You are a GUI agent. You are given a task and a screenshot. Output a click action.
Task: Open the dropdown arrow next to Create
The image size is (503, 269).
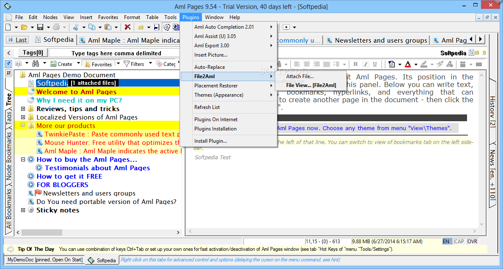click(x=78, y=63)
